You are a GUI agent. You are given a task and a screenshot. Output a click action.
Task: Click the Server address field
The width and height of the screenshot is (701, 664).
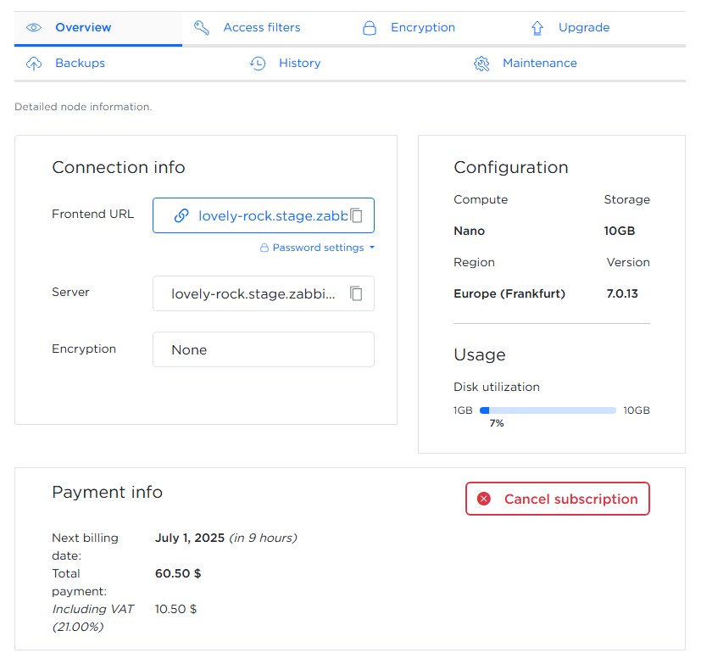[254, 293]
